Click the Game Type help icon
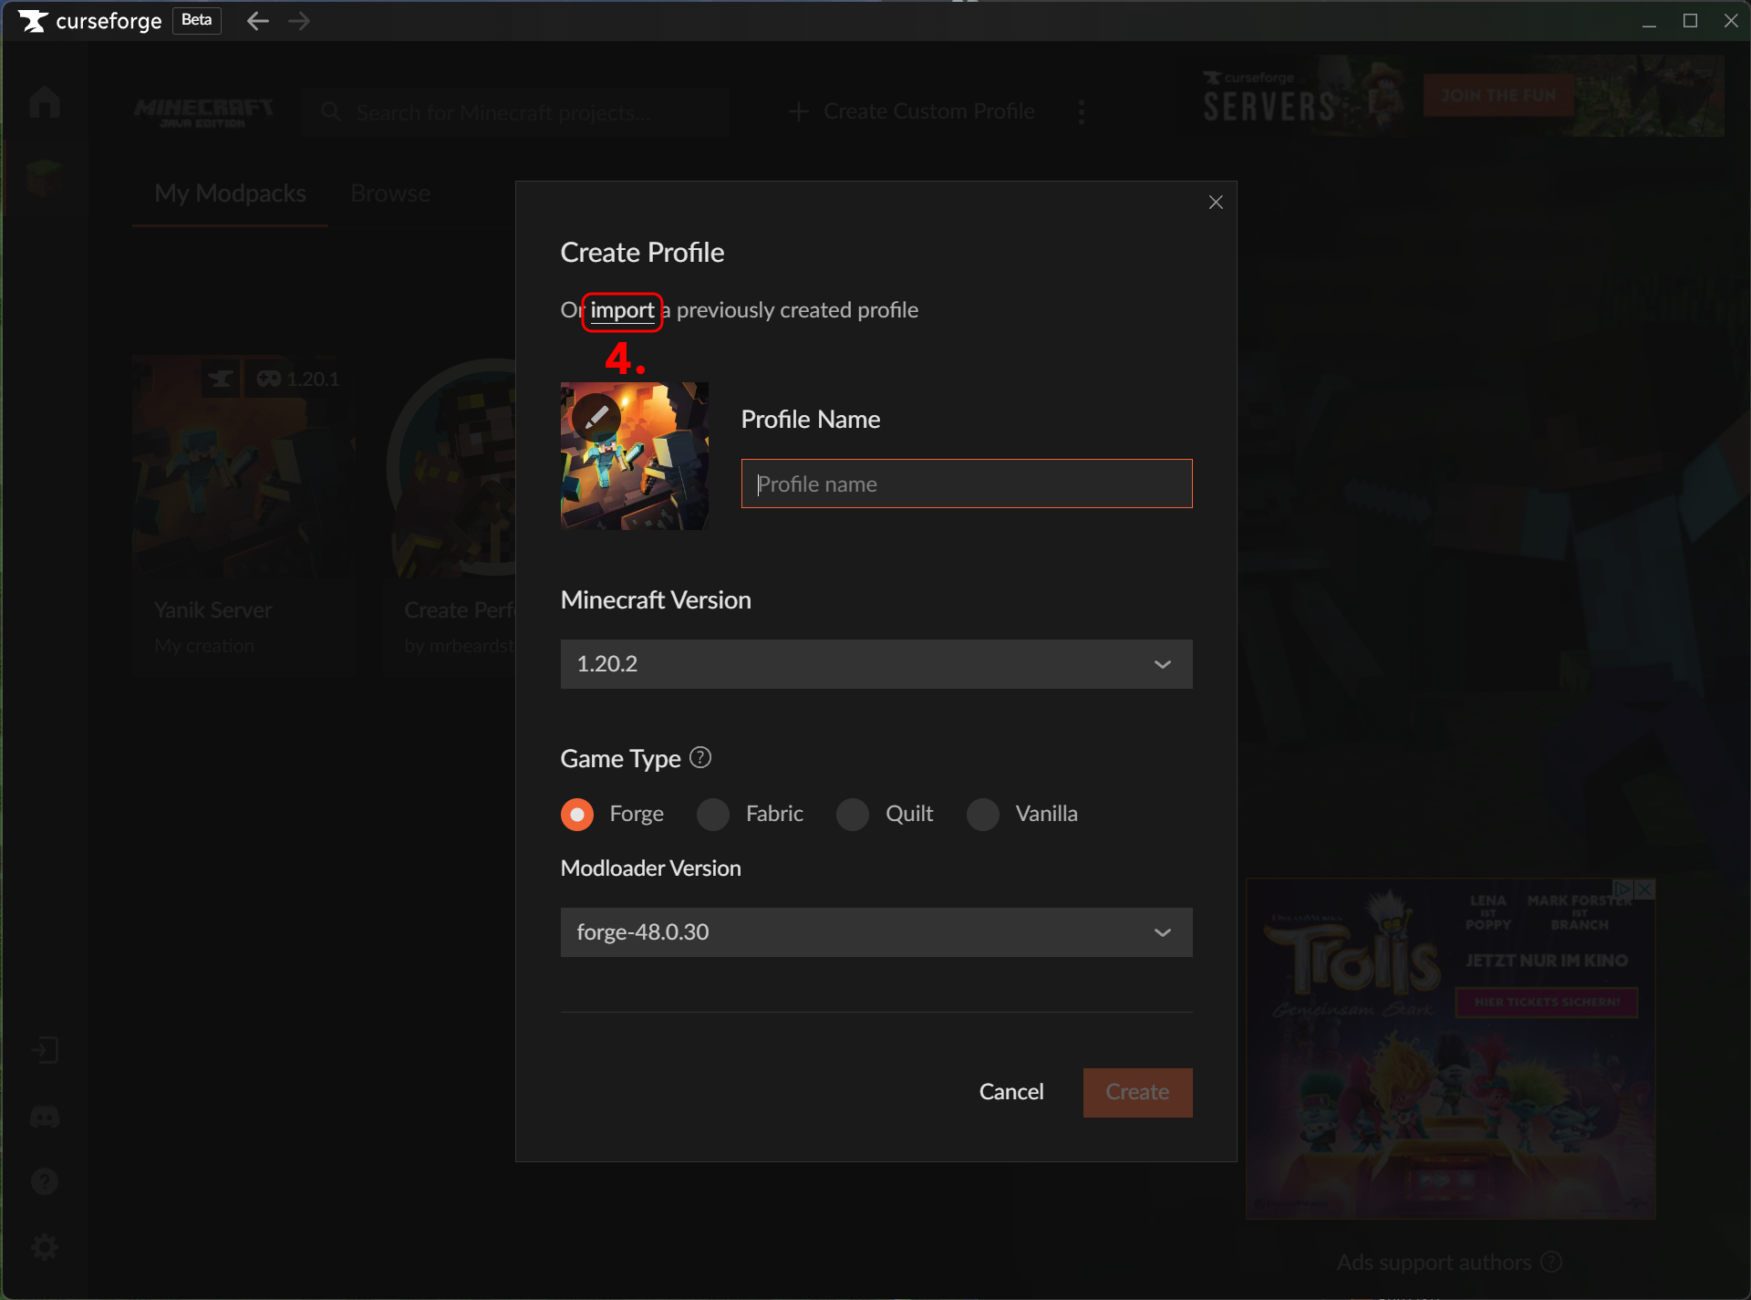1751x1300 pixels. coord(700,758)
